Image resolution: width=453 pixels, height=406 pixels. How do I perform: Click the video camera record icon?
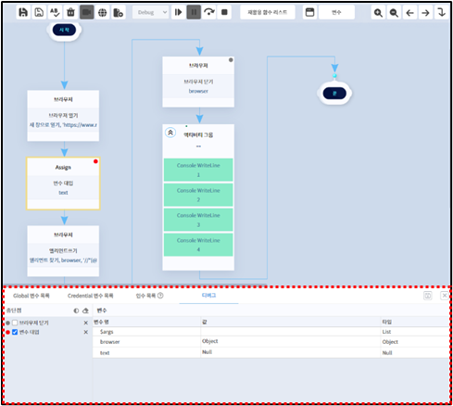87,12
